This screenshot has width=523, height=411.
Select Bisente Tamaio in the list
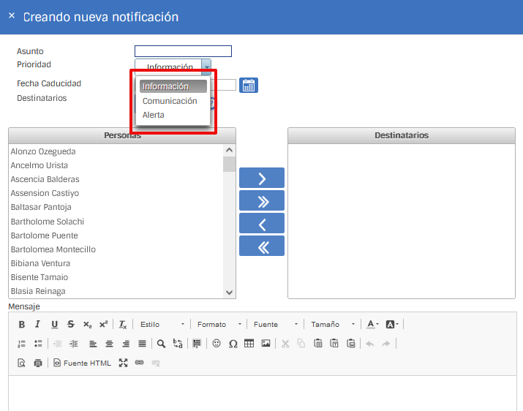[116, 277]
